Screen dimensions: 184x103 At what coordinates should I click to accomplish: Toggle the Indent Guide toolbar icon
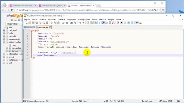[103, 23]
